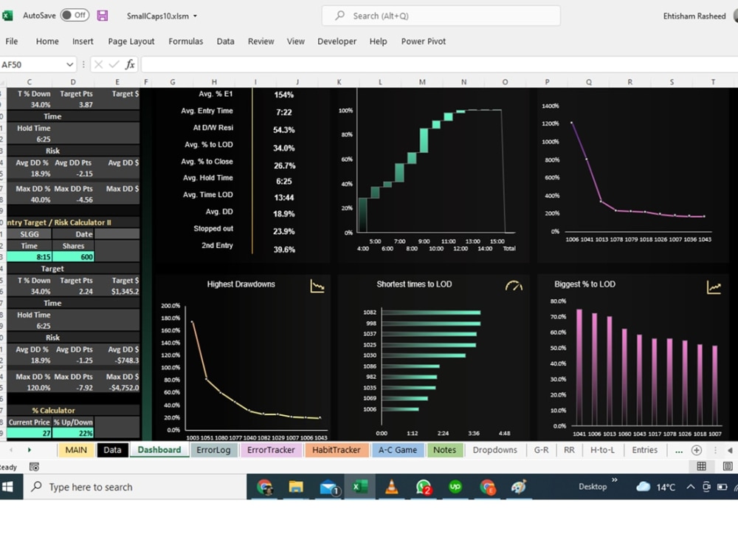Open the Upwork app on taskbar
This screenshot has height=554, width=738.
455,487
